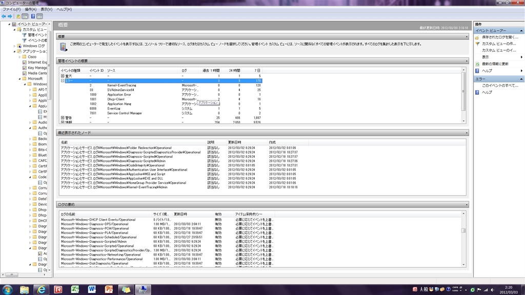Click 最新の情報に更新 action
This screenshot has width=525, height=295.
pyautogui.click(x=495, y=64)
